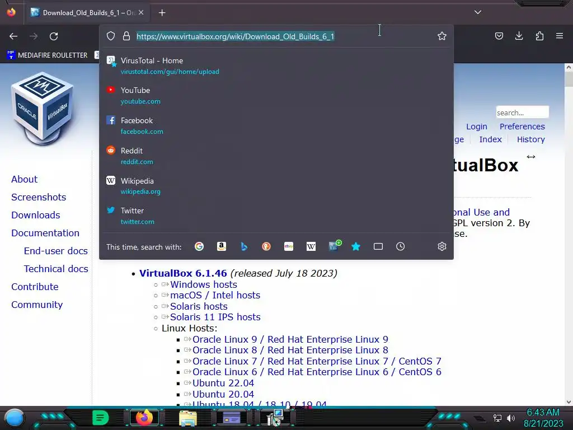Search in open tabs icon
Image resolution: width=573 pixels, height=430 pixels.
378,246
